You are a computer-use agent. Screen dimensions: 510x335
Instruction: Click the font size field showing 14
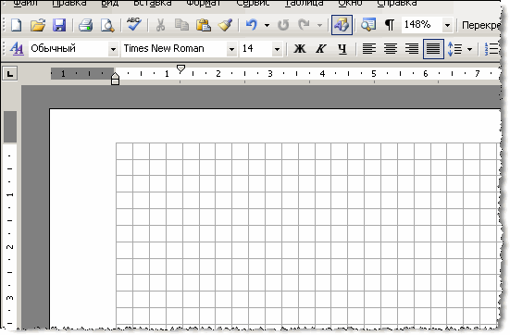click(255, 49)
